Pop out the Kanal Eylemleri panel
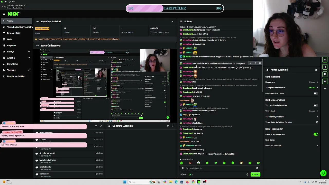Image resolution: width=329 pixels, height=185 pixels. (316, 70)
